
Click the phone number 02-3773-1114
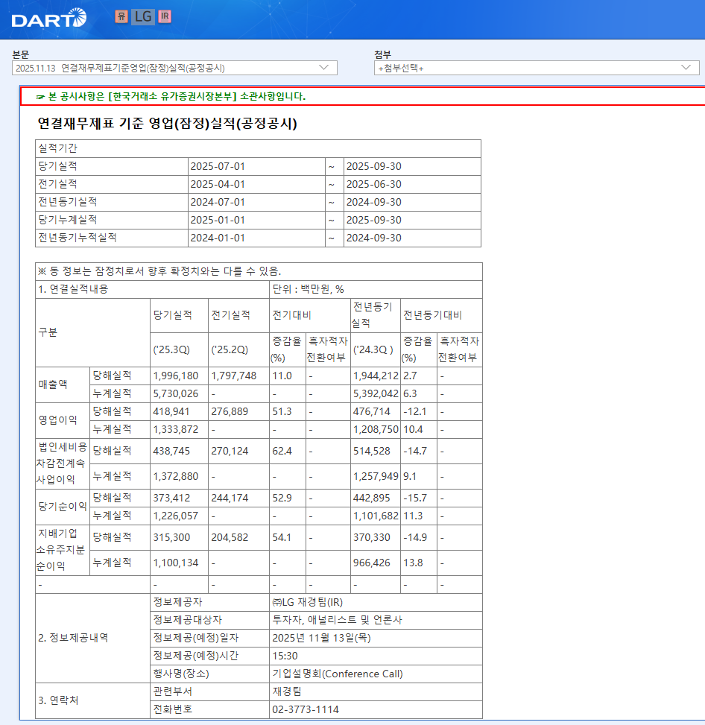[306, 709]
